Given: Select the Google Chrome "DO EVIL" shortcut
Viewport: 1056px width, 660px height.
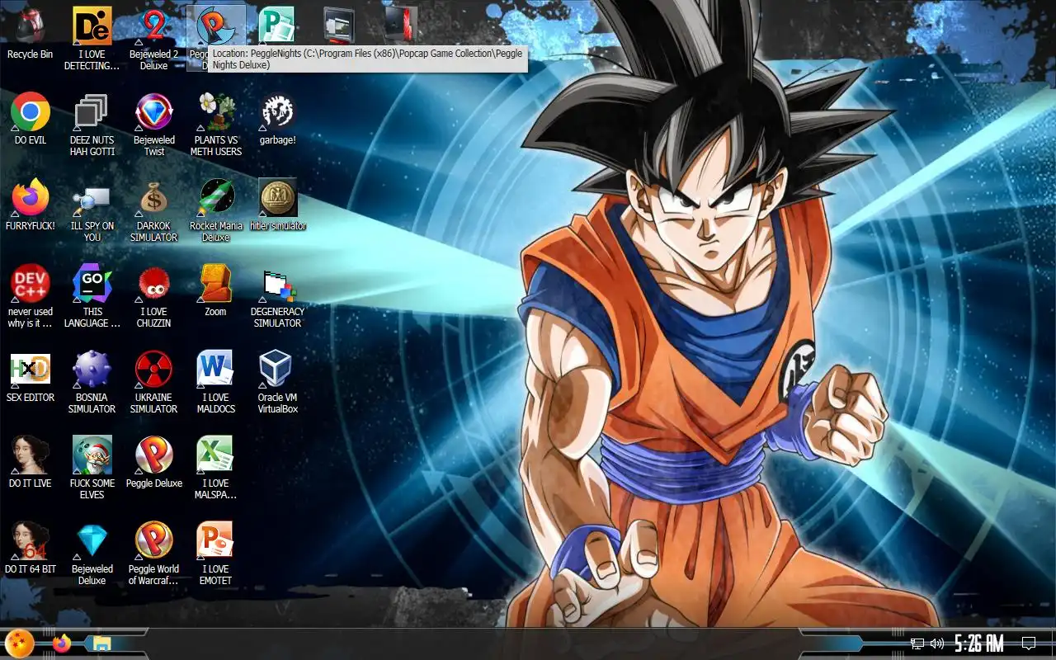Looking at the screenshot, I should [31, 119].
